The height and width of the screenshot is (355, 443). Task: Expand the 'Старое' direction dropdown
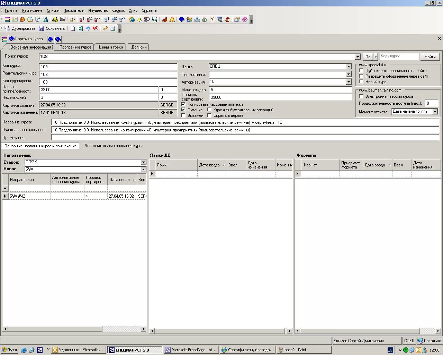pos(143,162)
